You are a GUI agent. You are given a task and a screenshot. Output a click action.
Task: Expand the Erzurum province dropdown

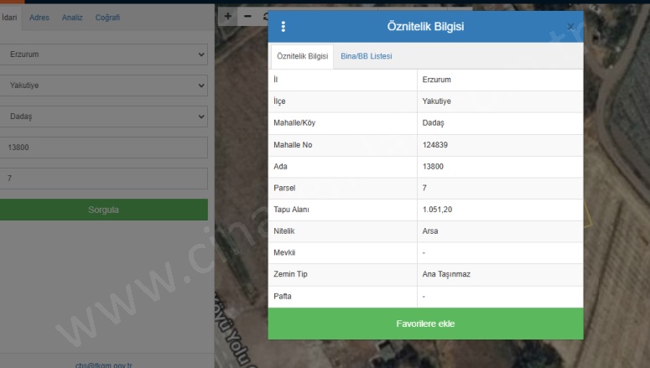[x=103, y=54]
